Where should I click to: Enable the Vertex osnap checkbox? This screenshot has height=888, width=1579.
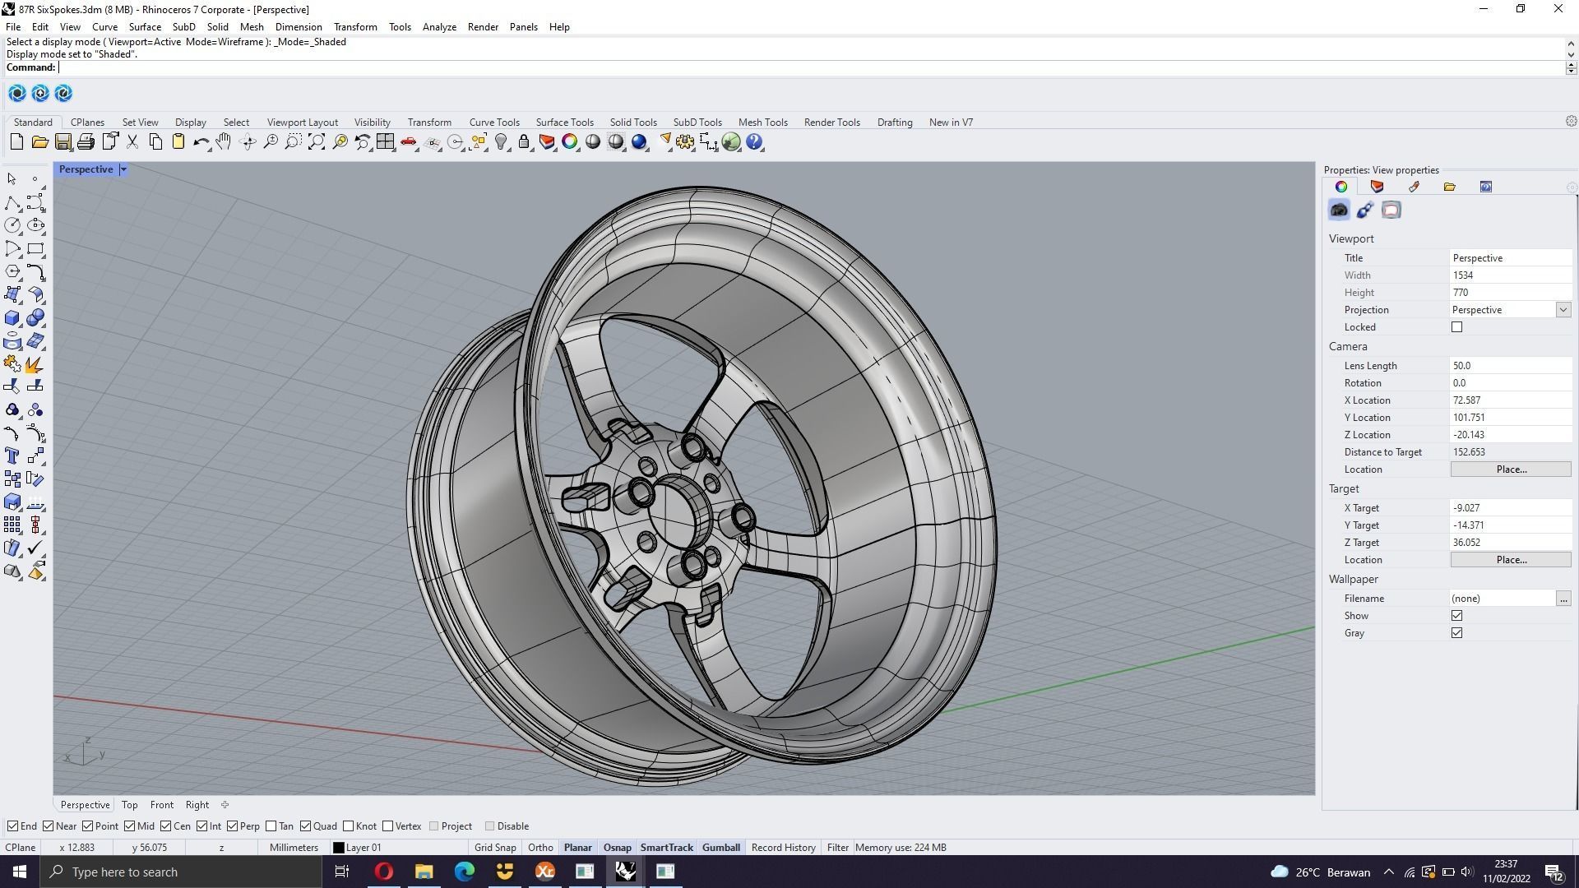click(x=388, y=826)
